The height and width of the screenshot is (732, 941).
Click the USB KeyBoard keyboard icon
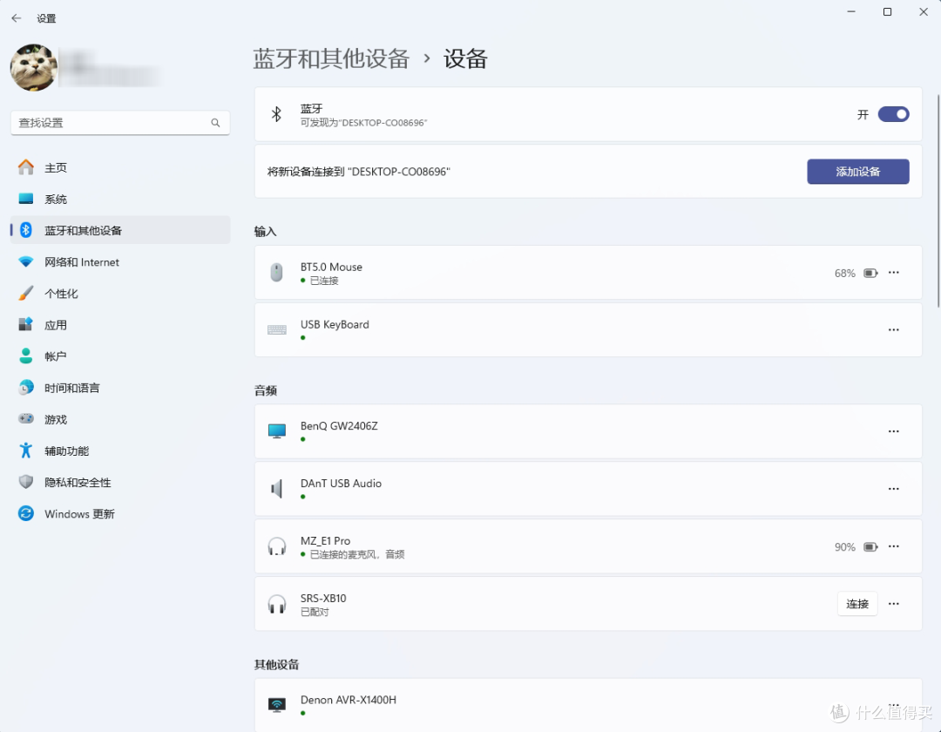coord(277,329)
